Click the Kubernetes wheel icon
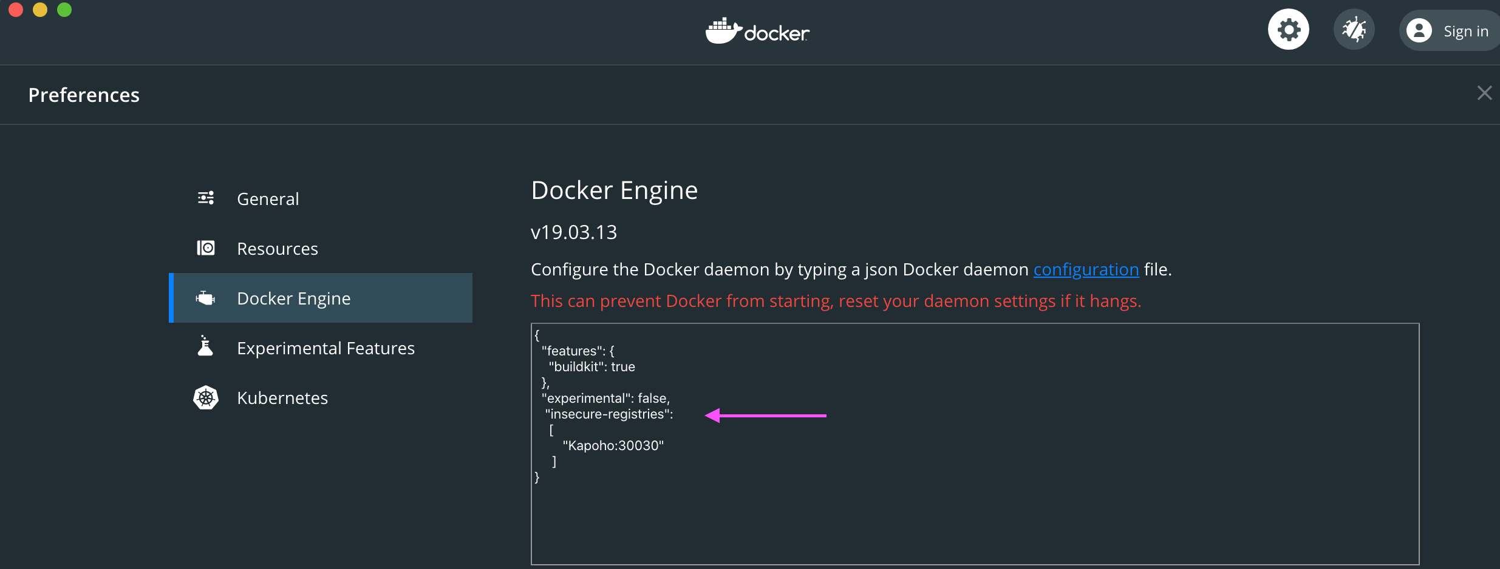The height and width of the screenshot is (569, 1500). point(206,397)
